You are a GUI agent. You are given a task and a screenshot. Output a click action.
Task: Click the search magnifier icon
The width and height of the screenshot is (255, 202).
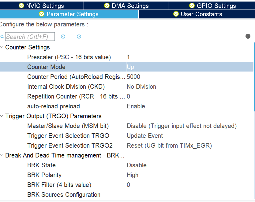2,37
